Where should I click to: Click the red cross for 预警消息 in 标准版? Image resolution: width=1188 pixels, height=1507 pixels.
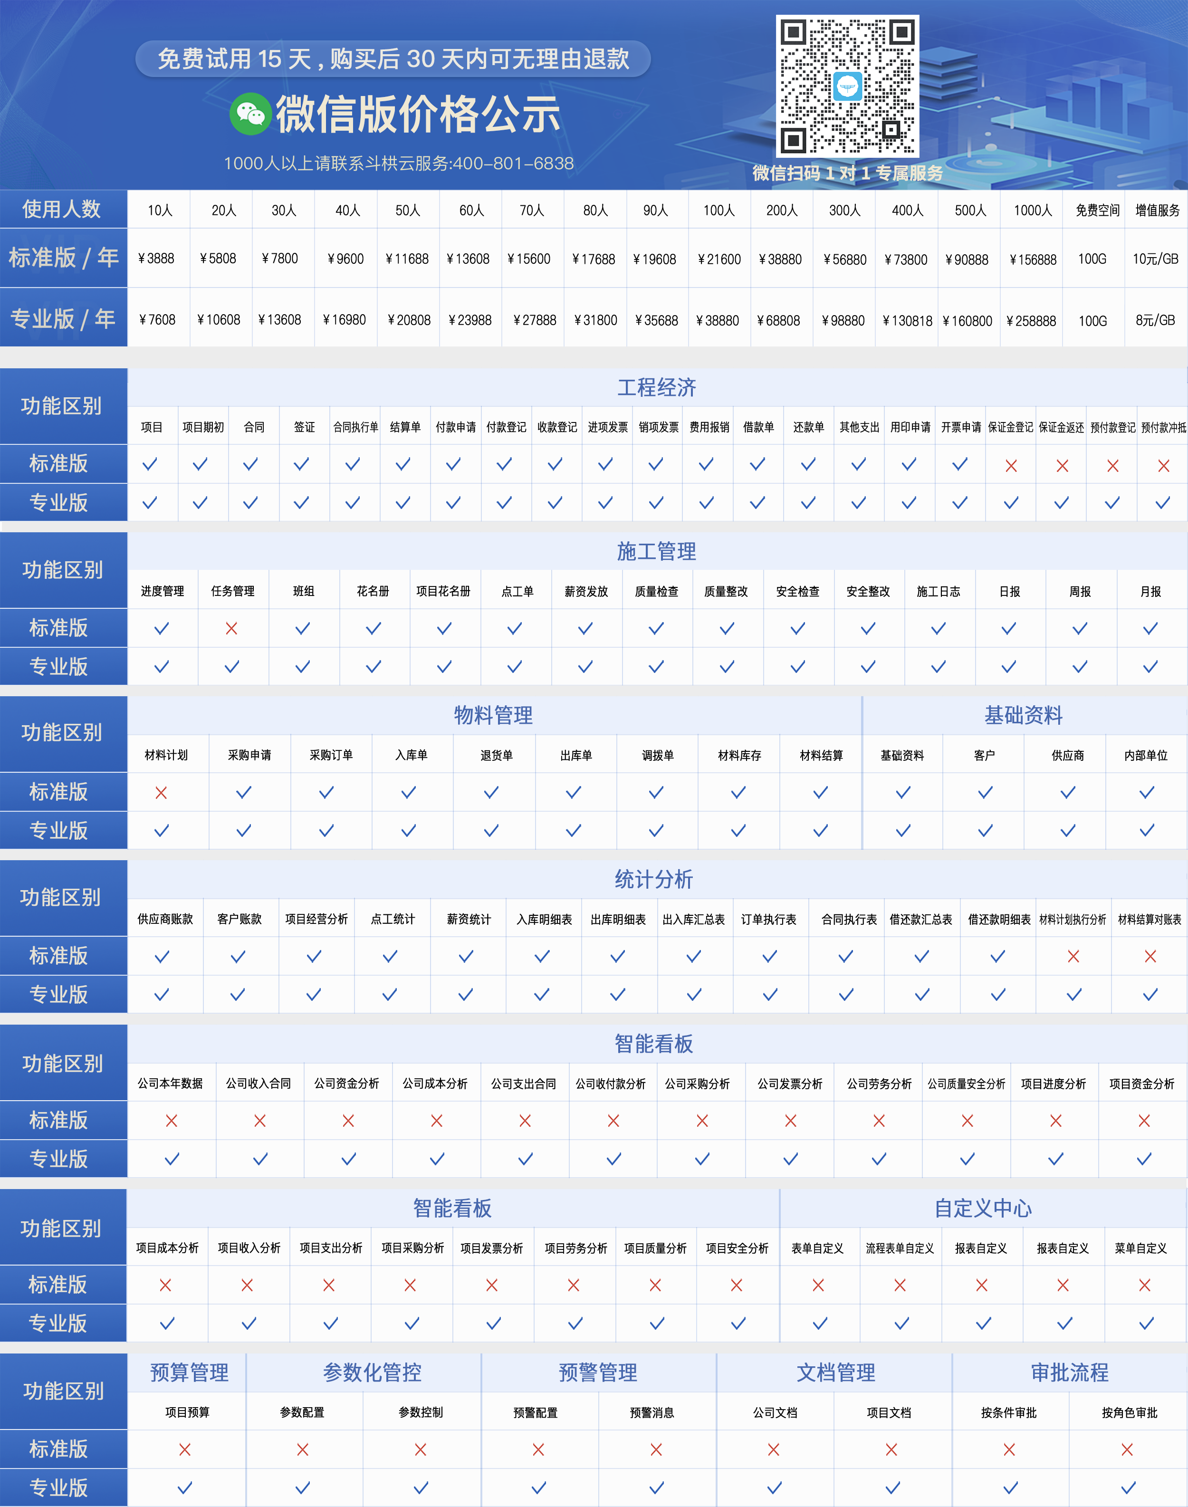click(656, 1450)
